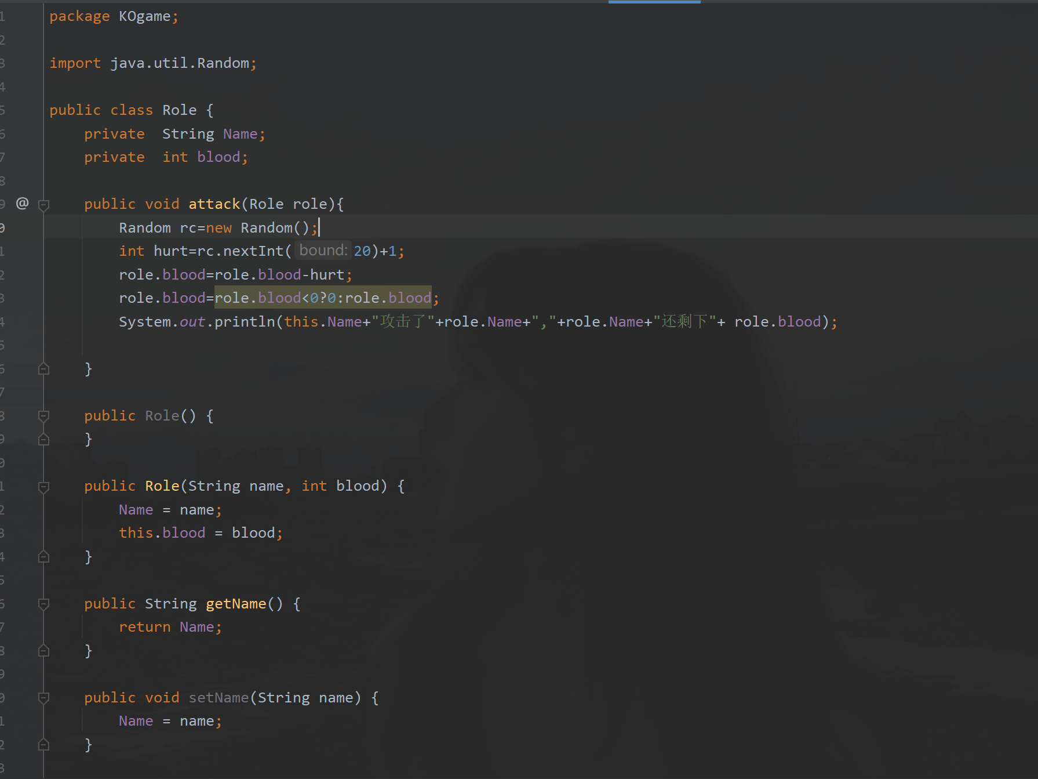Click highlighted ternary expression 'role.blood<0?0:role.blood'

323,298
